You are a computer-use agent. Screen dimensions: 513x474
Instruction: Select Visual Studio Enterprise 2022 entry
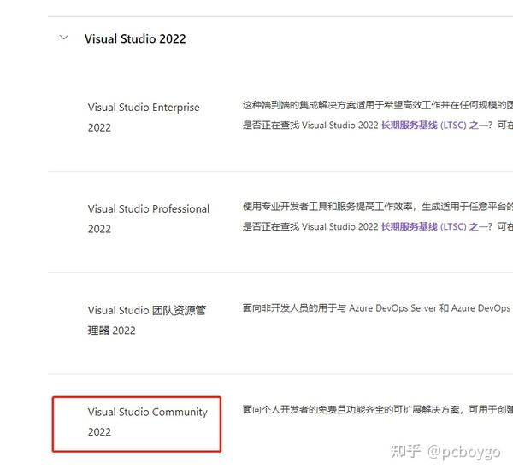pyautogui.click(x=144, y=117)
